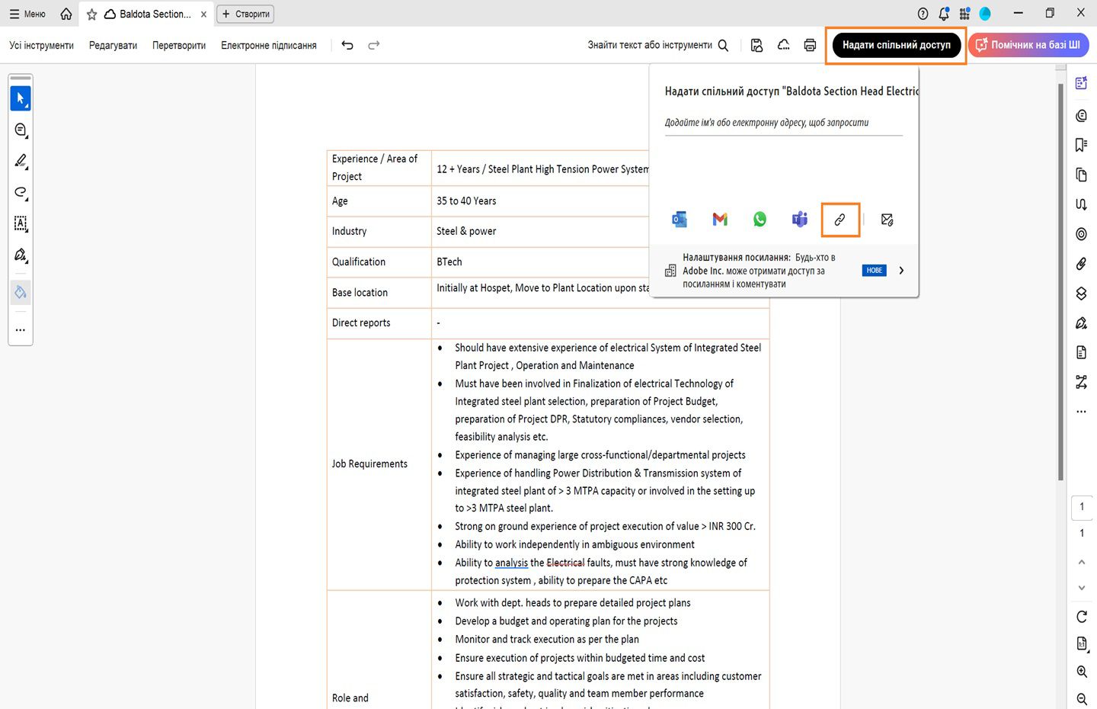Save the document with the save icon
1097x709 pixels.
coord(756,45)
